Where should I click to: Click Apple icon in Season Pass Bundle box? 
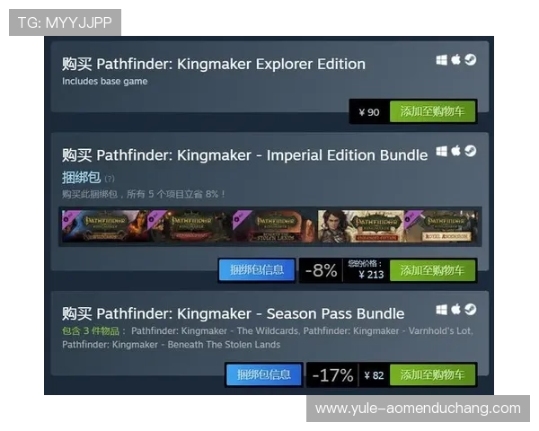(455, 309)
